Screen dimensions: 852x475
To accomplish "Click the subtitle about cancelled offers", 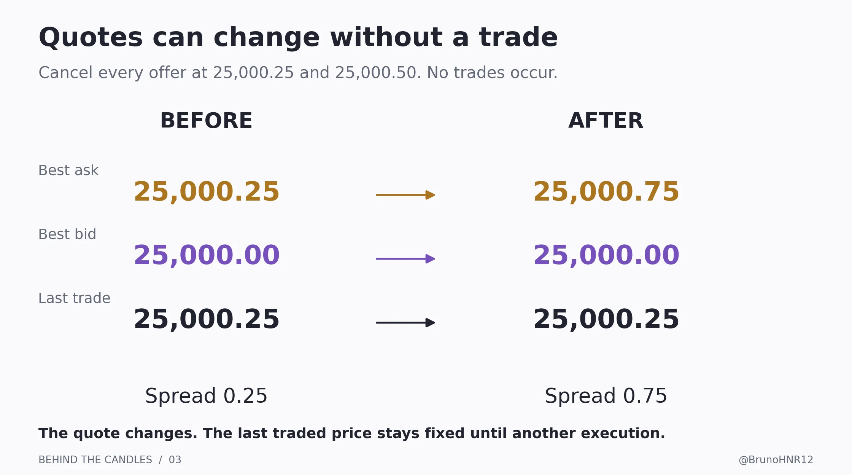I will click(298, 73).
